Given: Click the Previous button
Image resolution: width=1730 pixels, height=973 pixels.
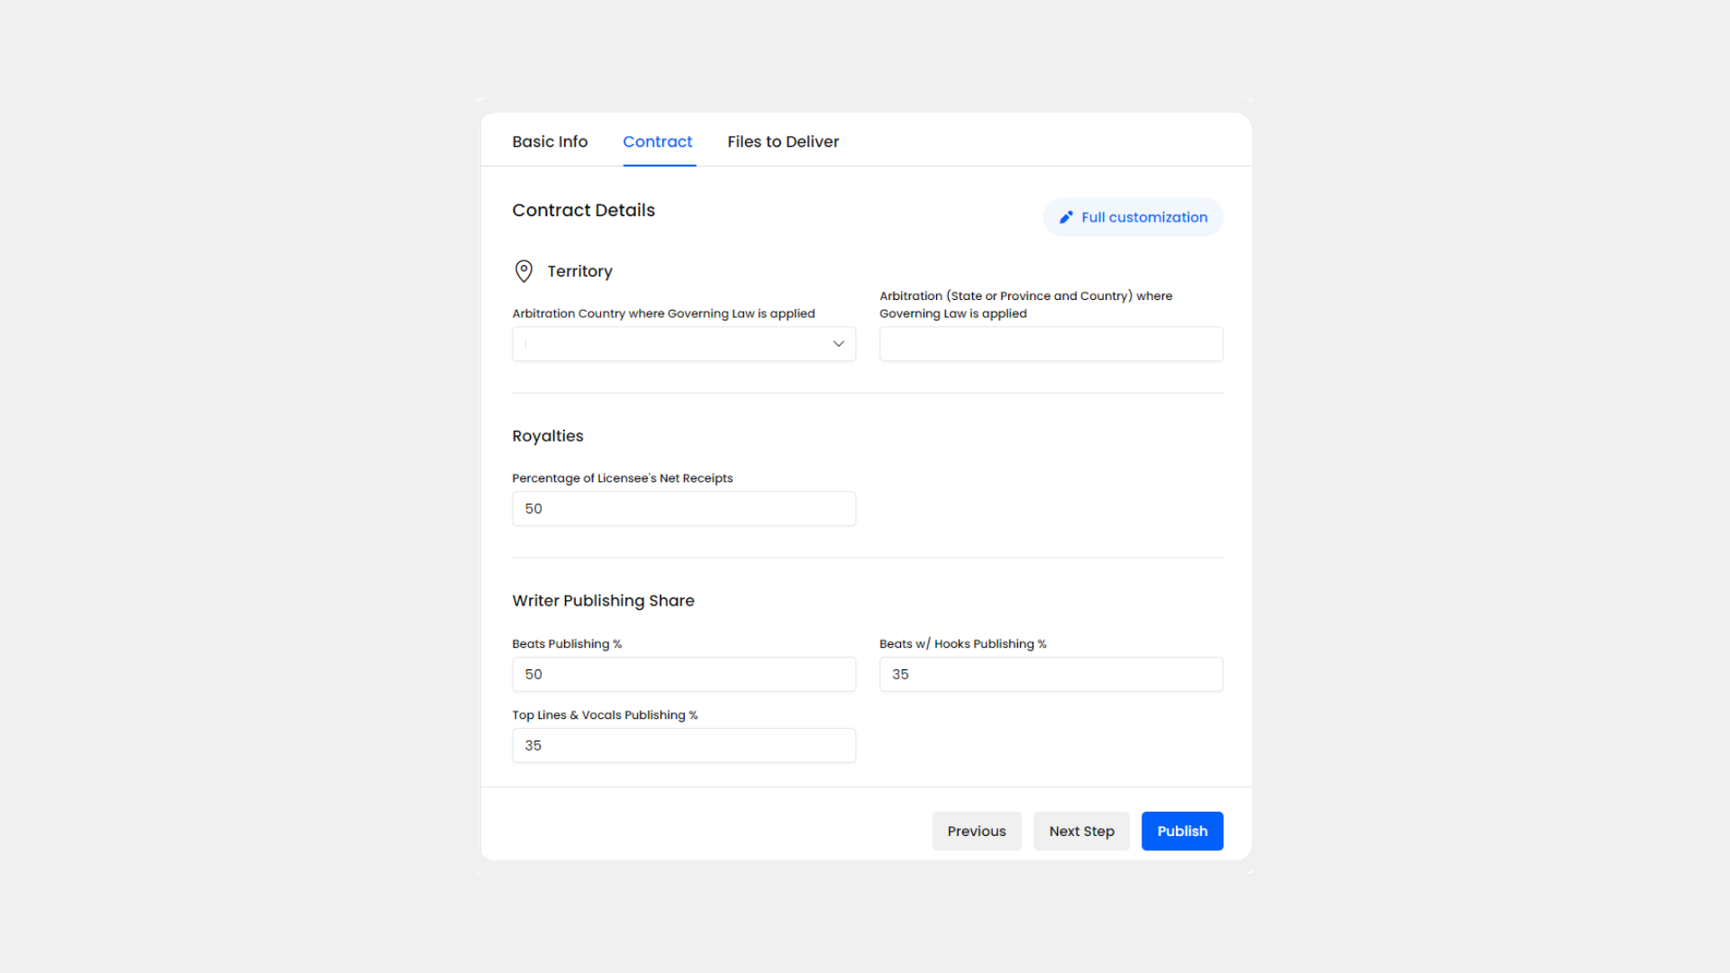Looking at the screenshot, I should 976,831.
